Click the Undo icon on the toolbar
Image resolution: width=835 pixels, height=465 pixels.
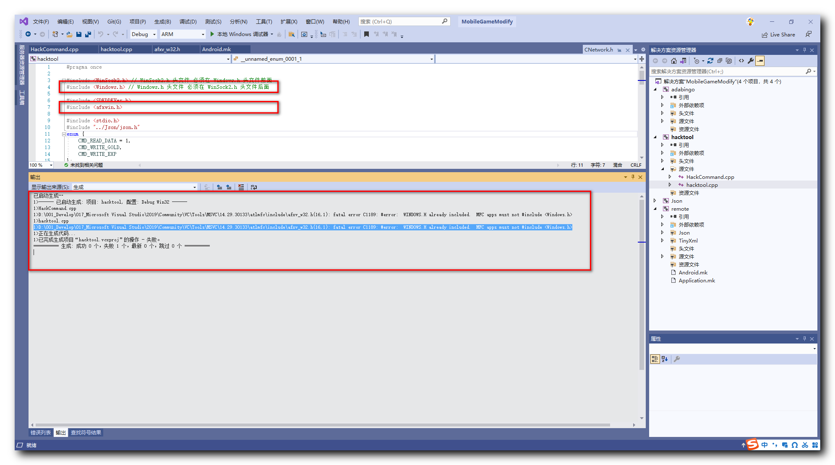100,34
